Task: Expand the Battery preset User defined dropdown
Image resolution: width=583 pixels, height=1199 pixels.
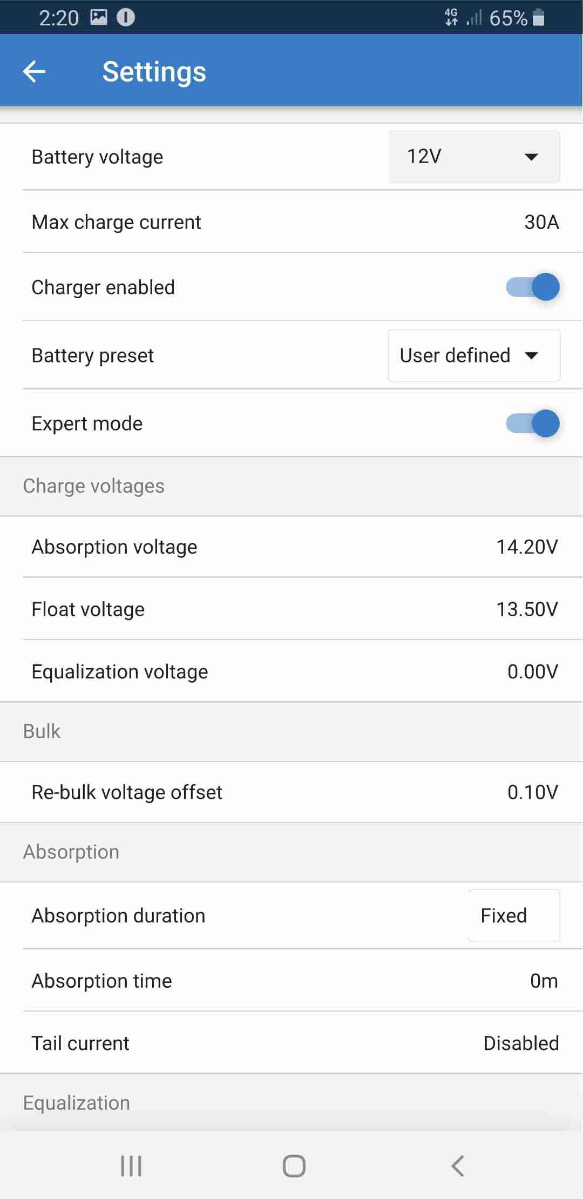Action: click(x=474, y=355)
